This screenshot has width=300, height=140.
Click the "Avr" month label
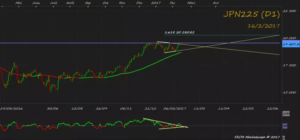tap(216, 3)
